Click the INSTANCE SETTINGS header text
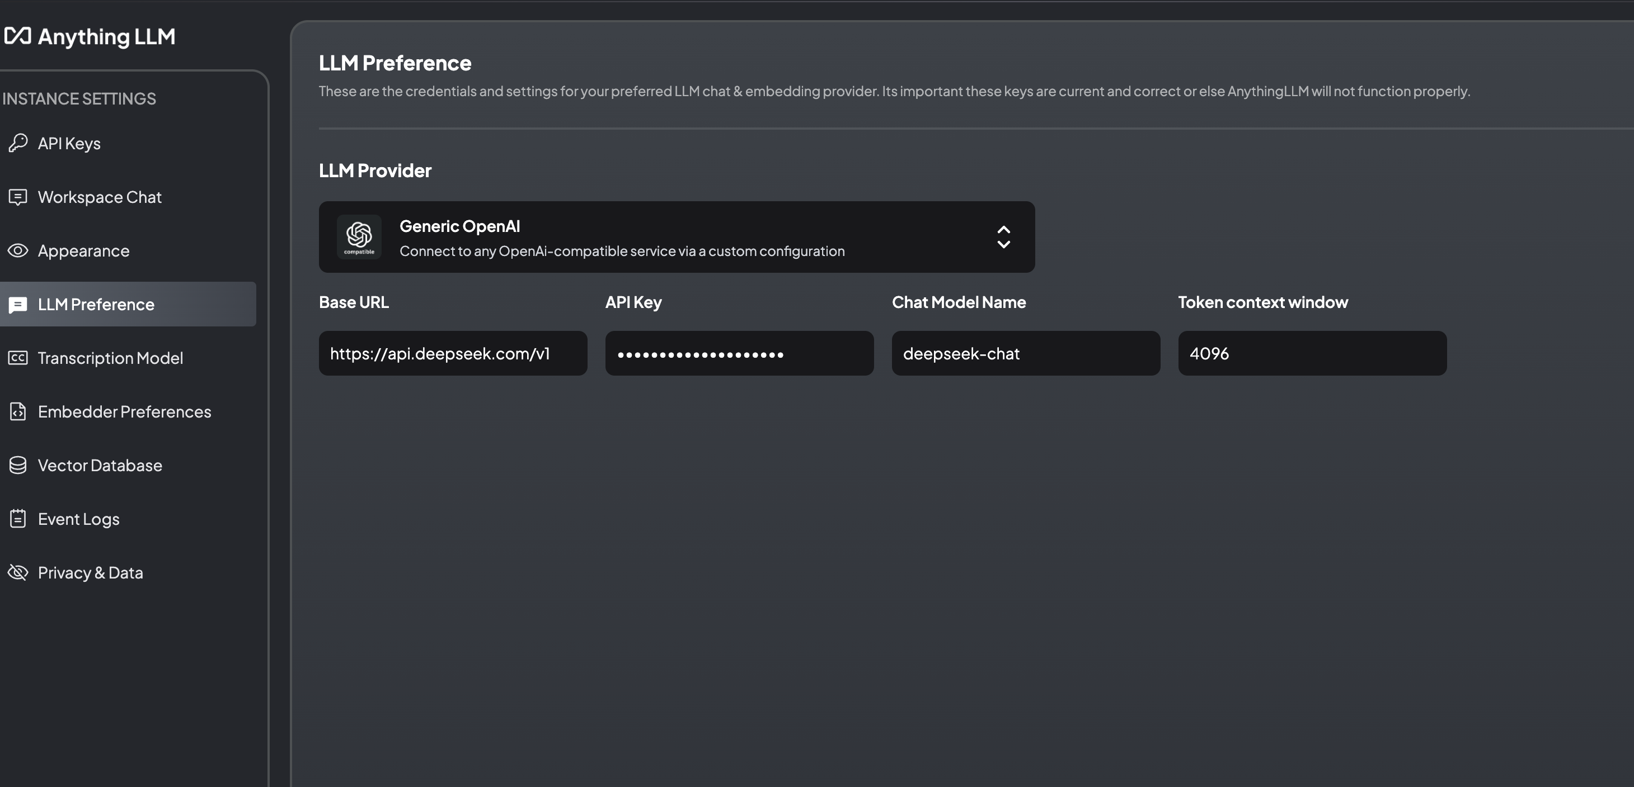 point(79,99)
